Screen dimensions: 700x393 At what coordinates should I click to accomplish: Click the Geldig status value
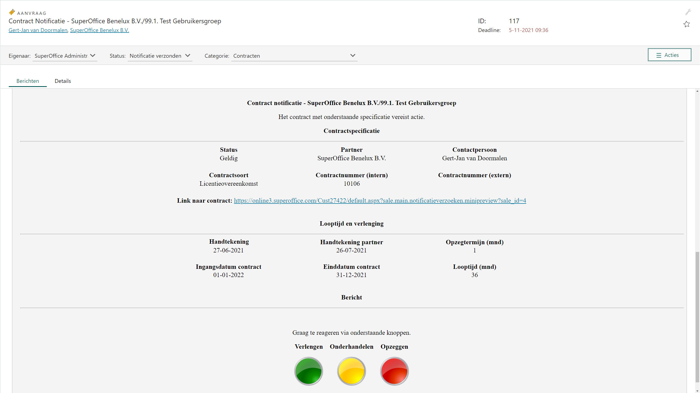(x=229, y=158)
